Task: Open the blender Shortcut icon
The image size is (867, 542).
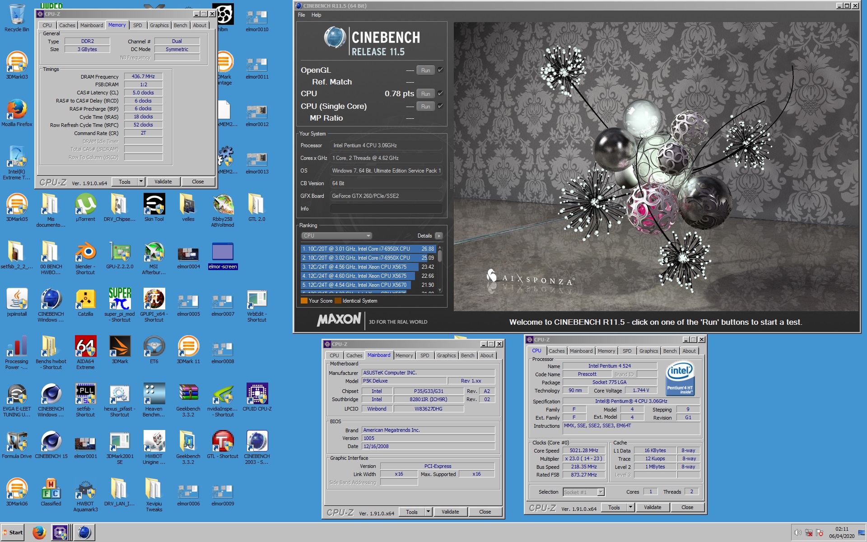Action: [x=85, y=258]
